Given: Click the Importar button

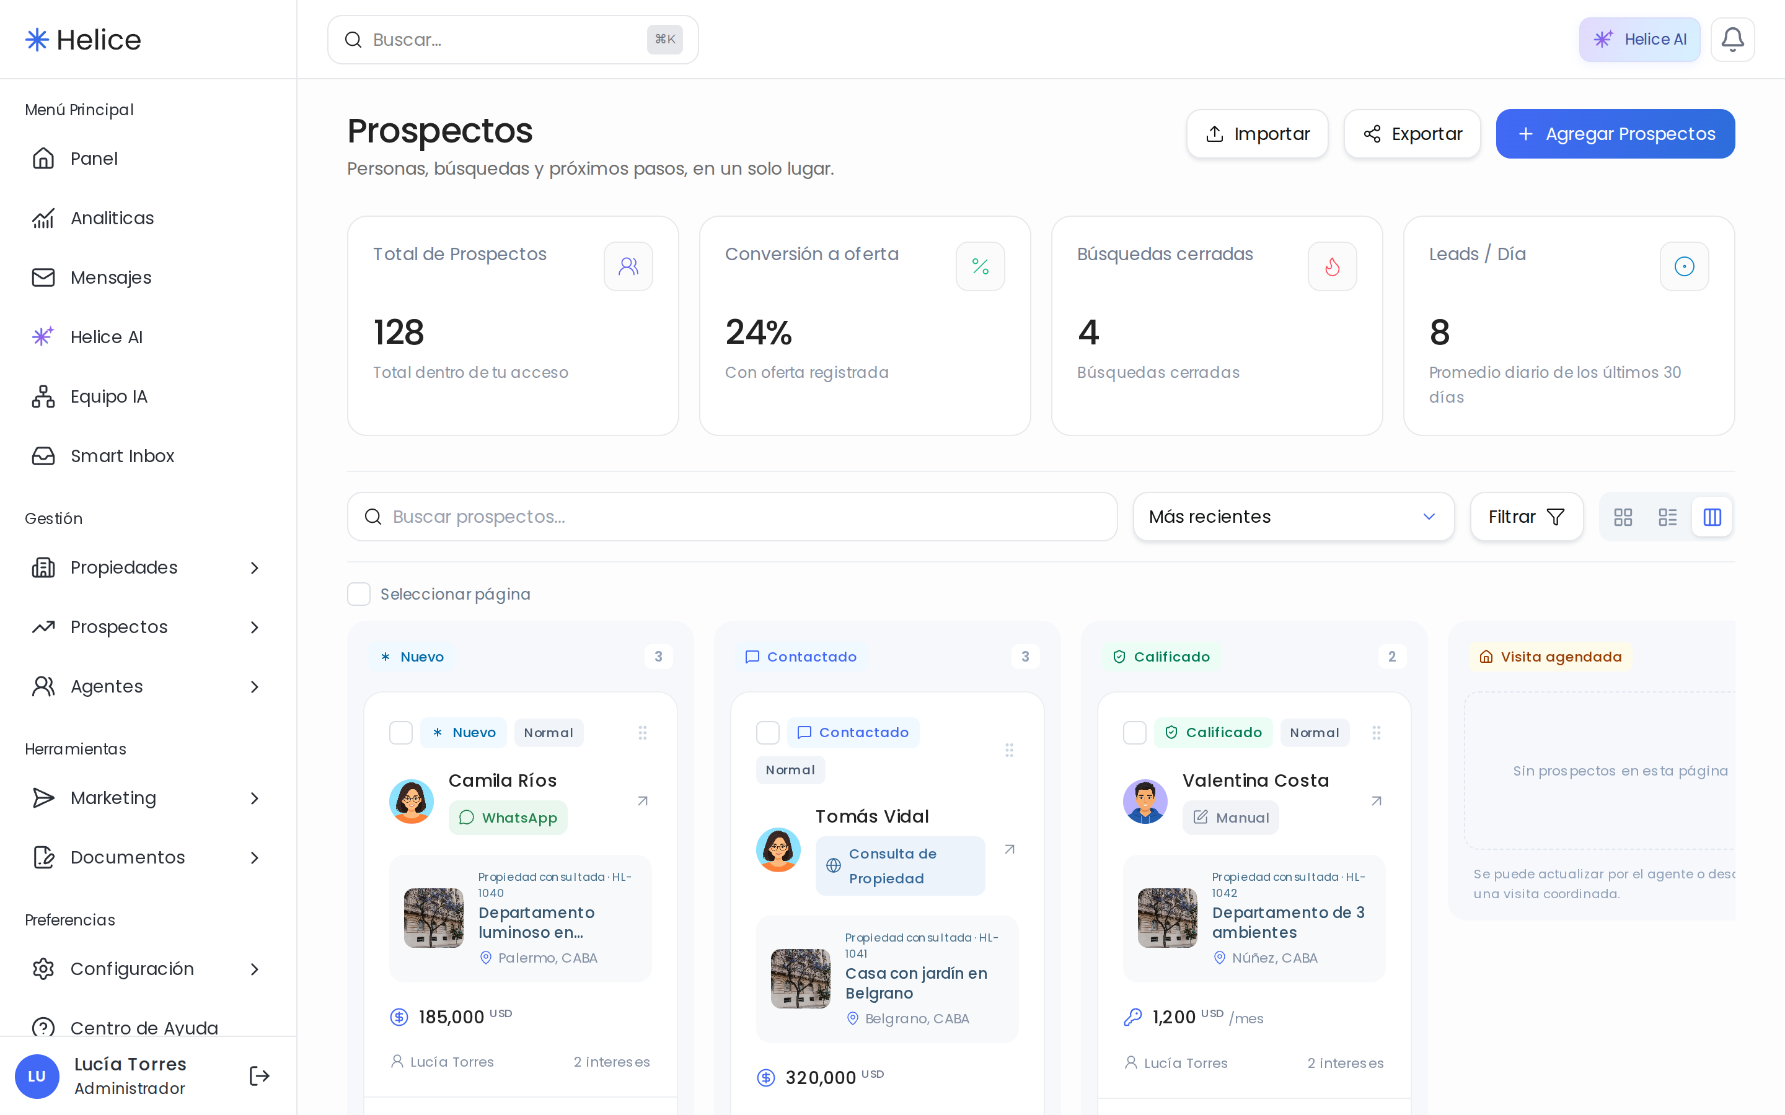Looking at the screenshot, I should coord(1257,133).
